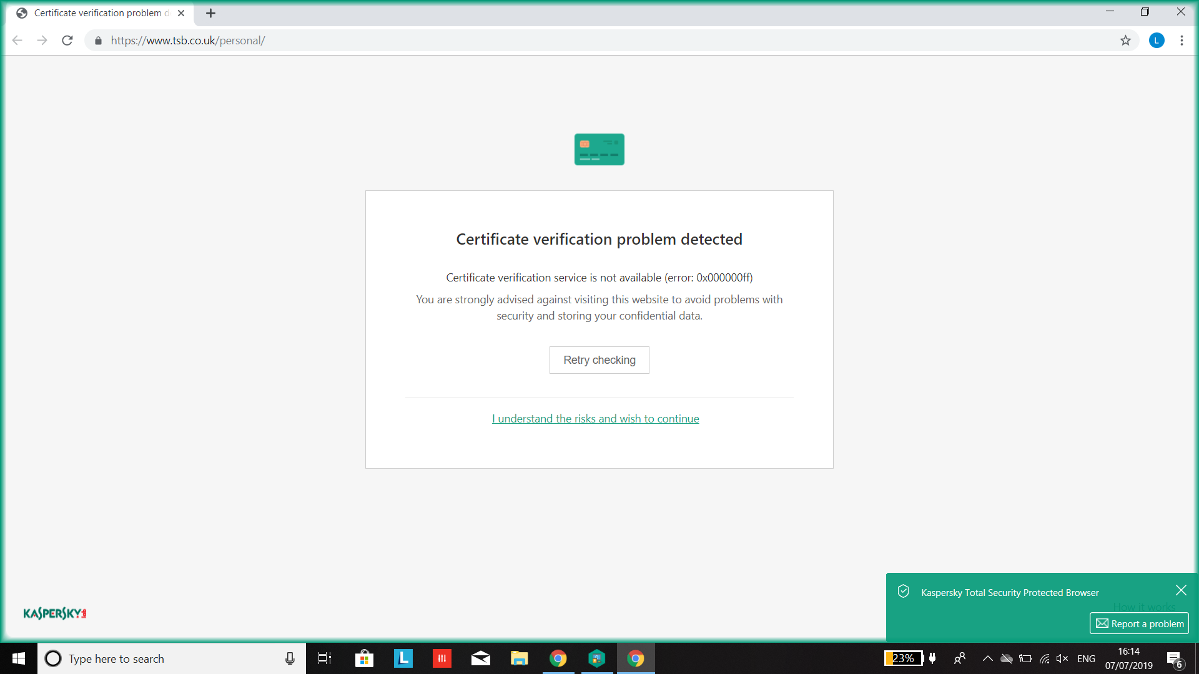Toggle muted speaker volume icon
The width and height of the screenshot is (1199, 674).
(x=1062, y=658)
